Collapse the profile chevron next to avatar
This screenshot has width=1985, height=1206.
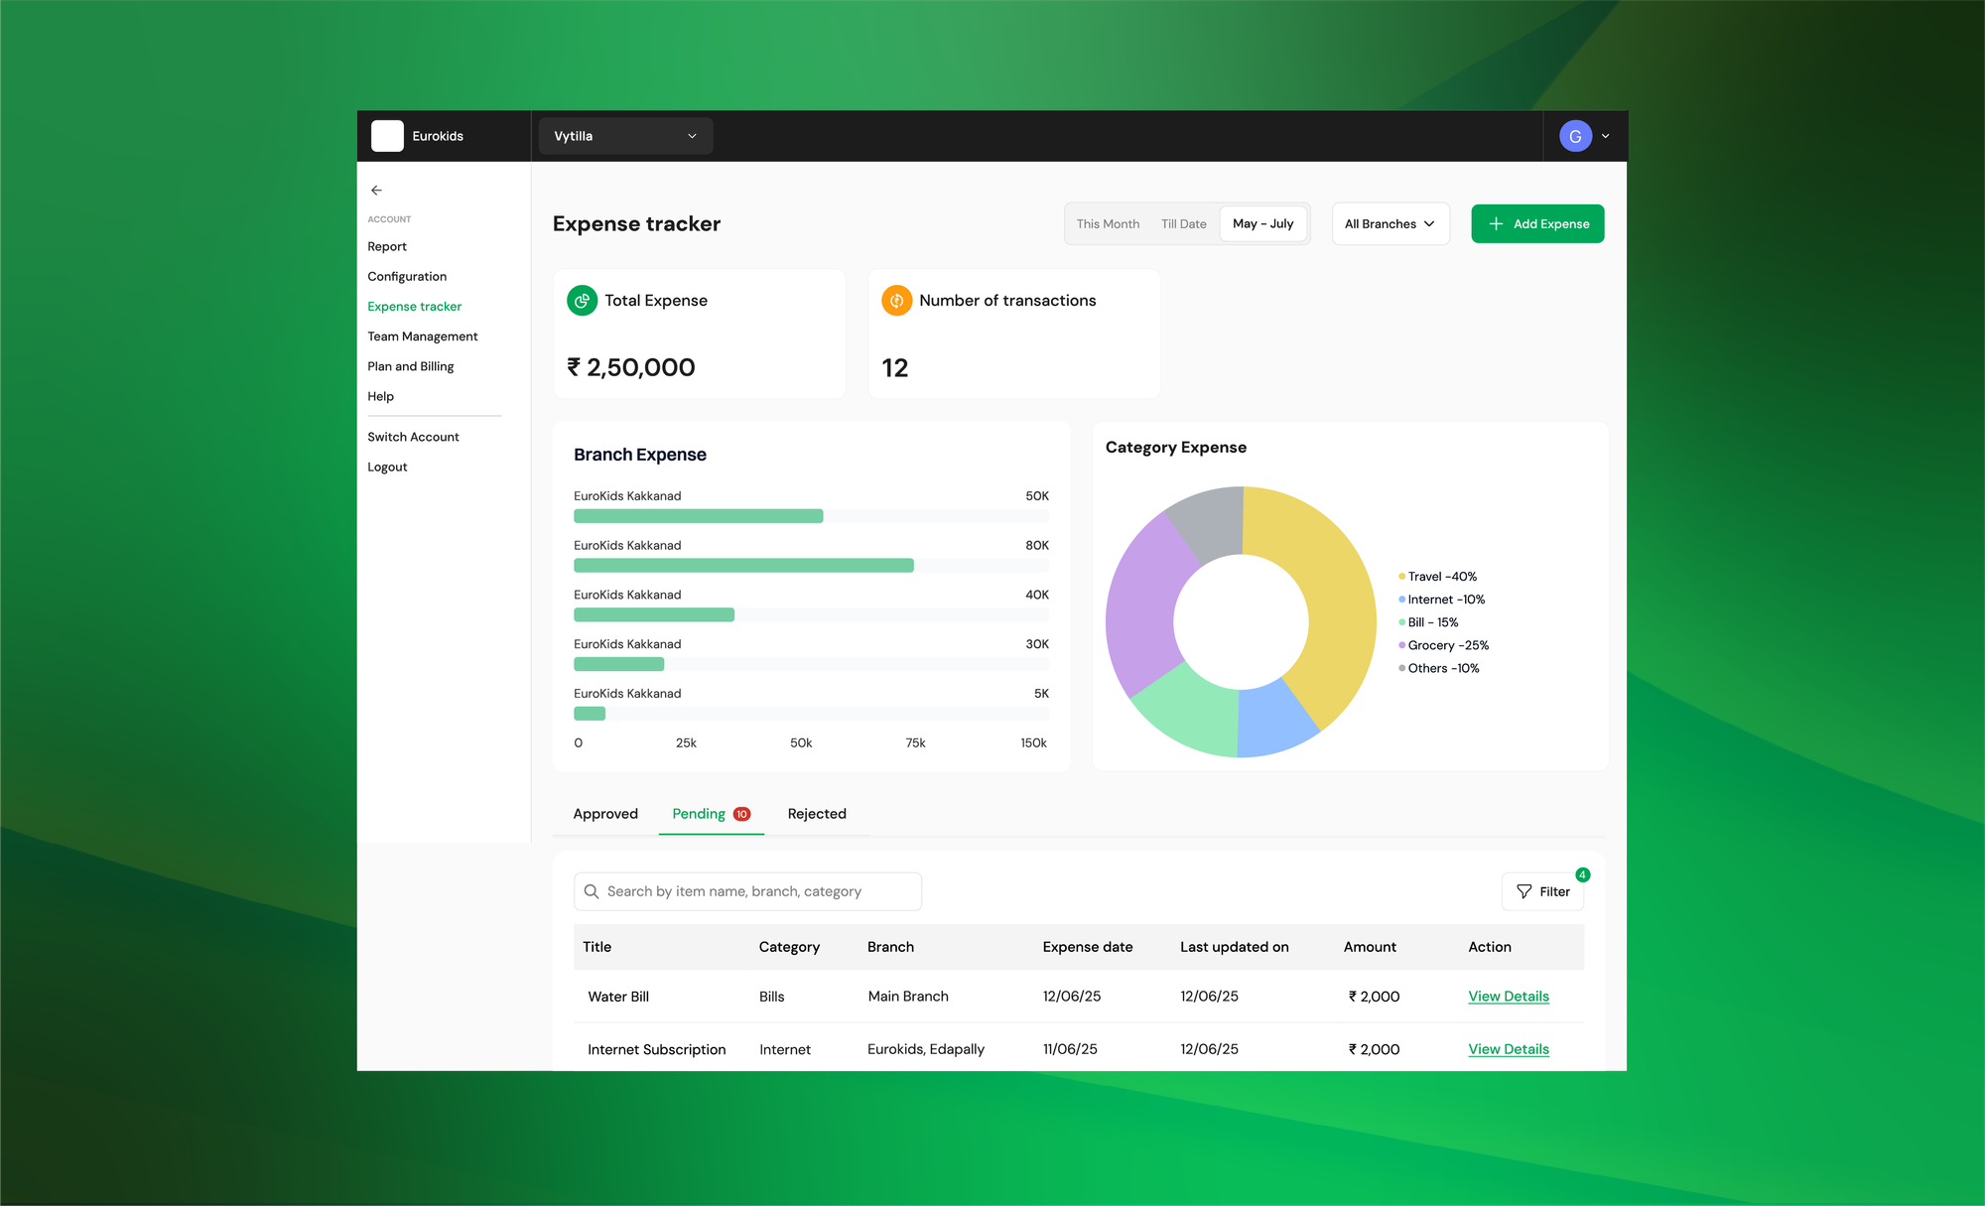click(1604, 135)
